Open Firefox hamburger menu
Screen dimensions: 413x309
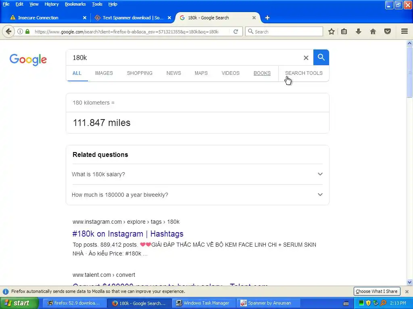[405, 31]
